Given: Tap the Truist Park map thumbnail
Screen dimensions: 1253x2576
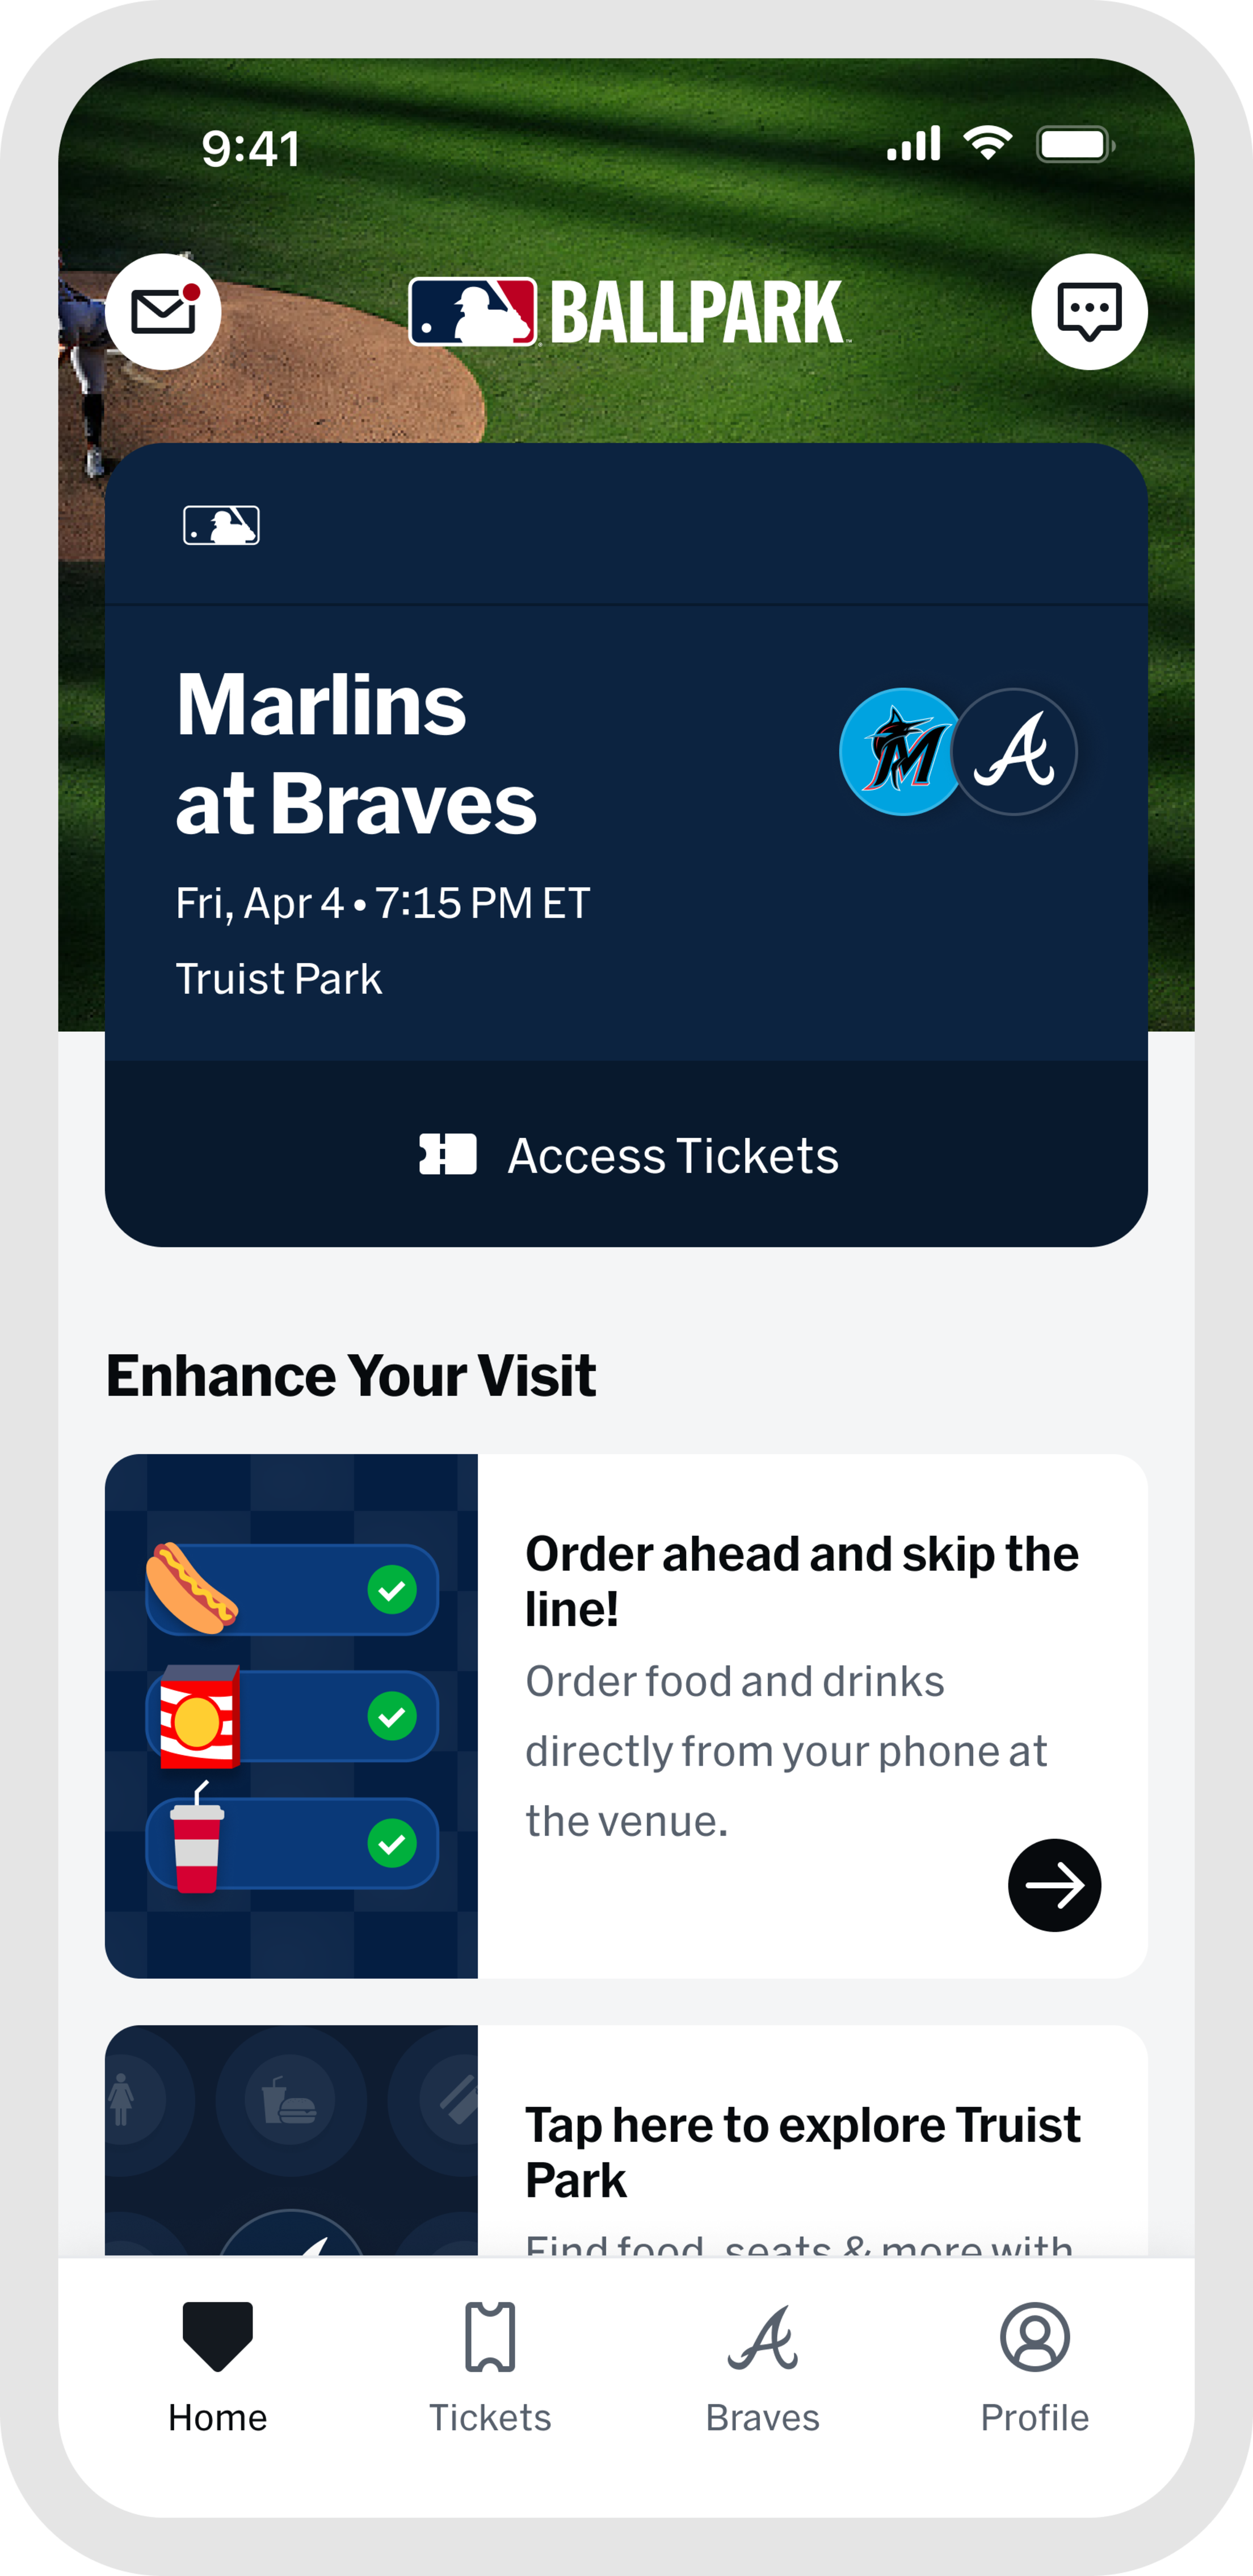Looking at the screenshot, I should click(291, 2140).
